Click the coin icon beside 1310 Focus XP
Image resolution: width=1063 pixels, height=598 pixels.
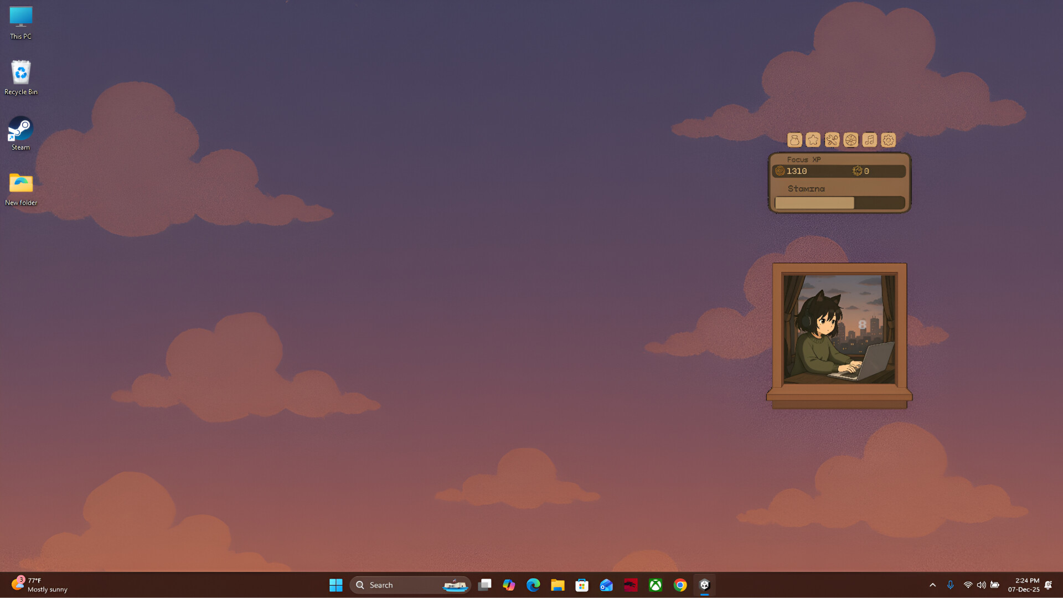[780, 171]
